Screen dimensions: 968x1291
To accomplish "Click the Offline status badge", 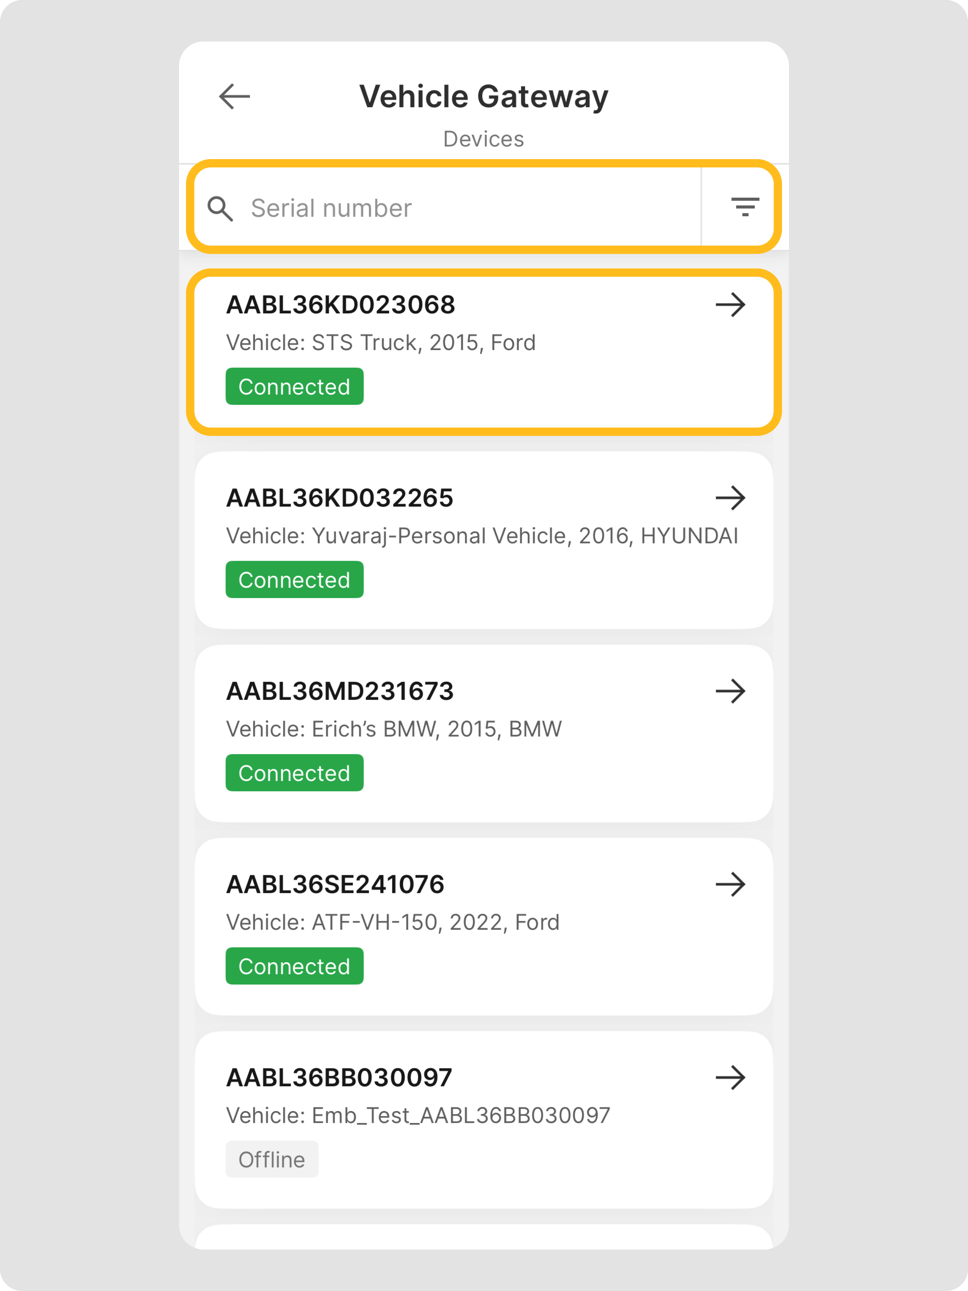I will 272,1160.
